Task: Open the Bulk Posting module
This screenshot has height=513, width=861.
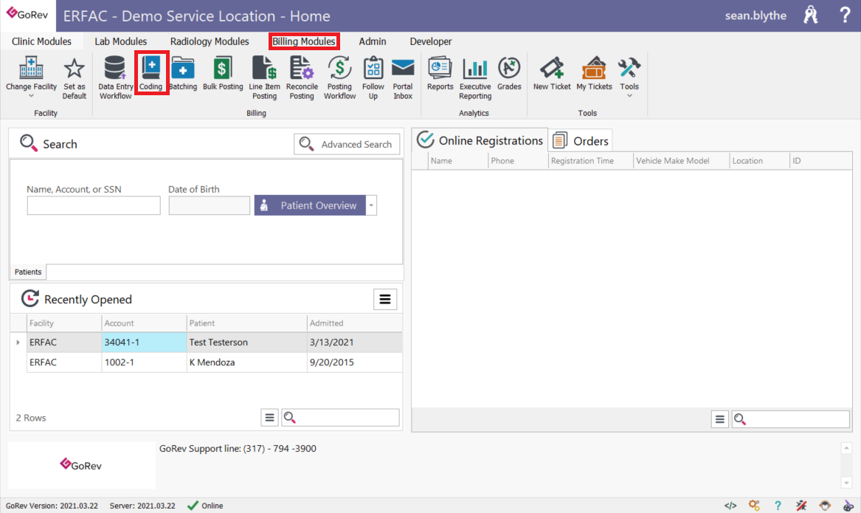Action: tap(222, 73)
